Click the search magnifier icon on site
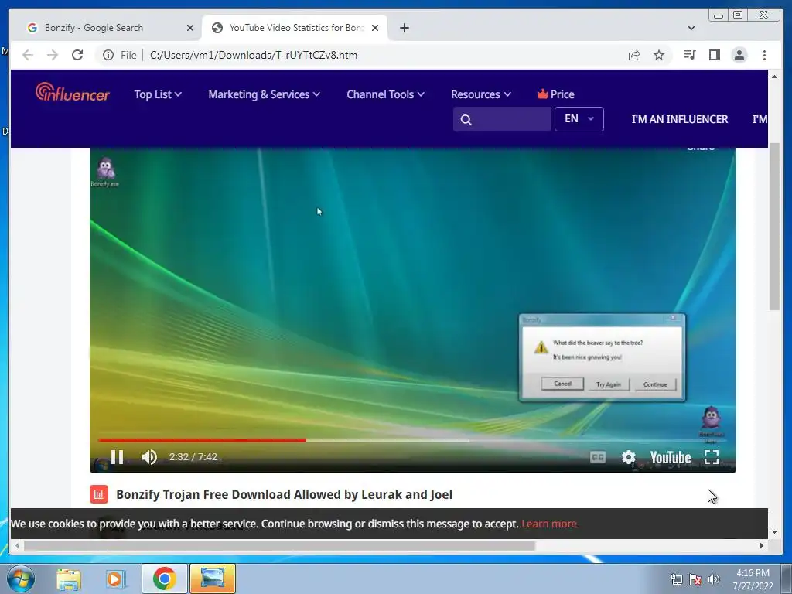The height and width of the screenshot is (594, 792). pos(466,120)
